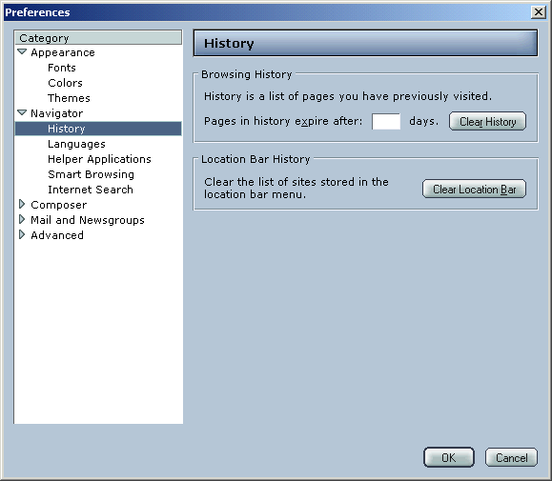Expand the Advanced category
The height and width of the screenshot is (481, 552).
(x=22, y=234)
